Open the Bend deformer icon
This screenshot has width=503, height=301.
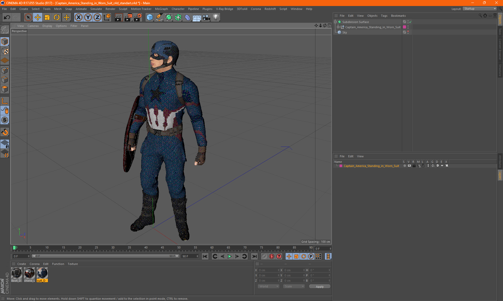[x=188, y=18]
